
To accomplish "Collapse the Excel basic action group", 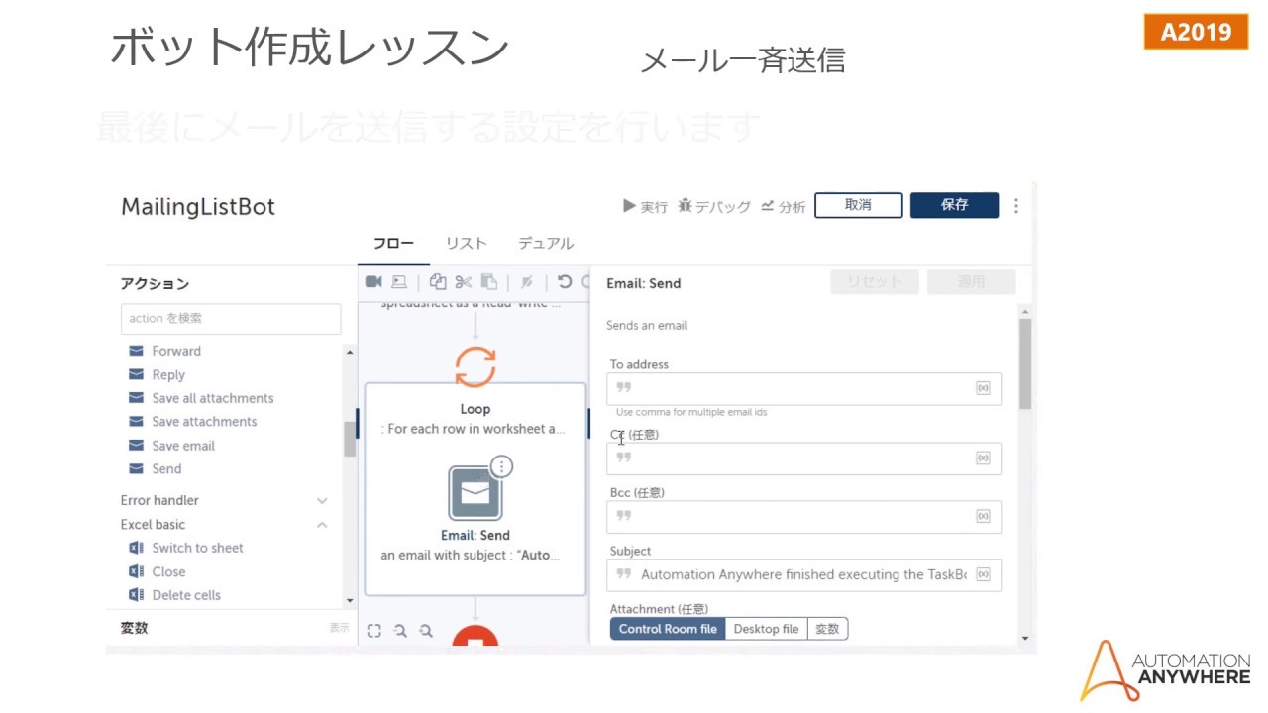I will point(322,525).
